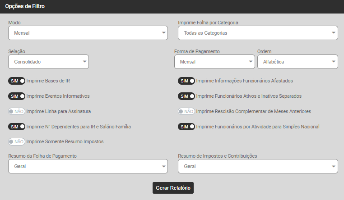Toggle Imprime Bases de IR switch
The height and width of the screenshot is (200, 344).
17,81
